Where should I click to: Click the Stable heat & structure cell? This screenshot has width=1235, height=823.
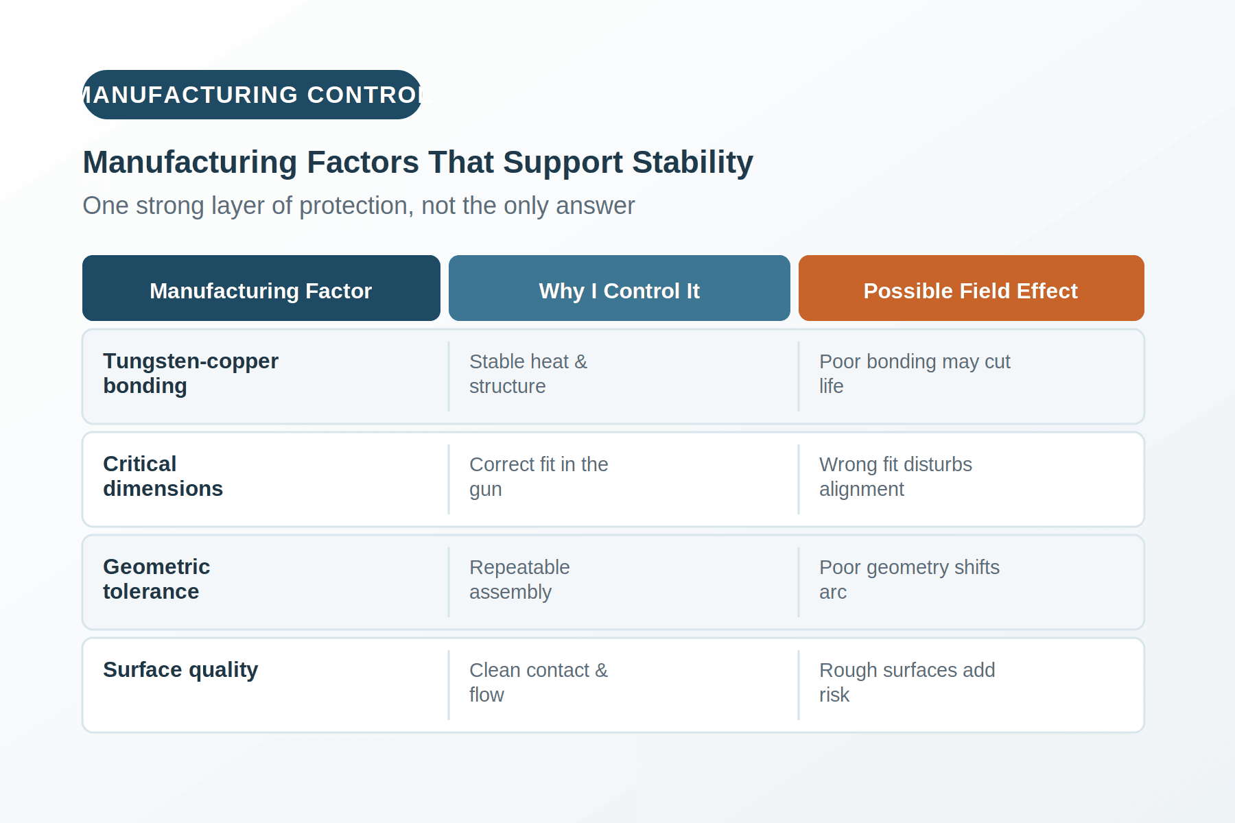click(528, 374)
